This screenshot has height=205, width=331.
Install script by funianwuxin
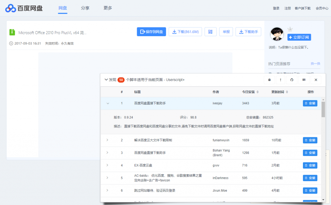[x=310, y=140]
